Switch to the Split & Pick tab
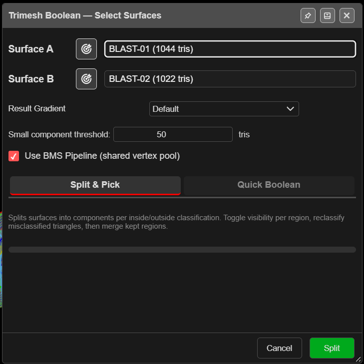The height and width of the screenshot is (364, 364). 95,185
